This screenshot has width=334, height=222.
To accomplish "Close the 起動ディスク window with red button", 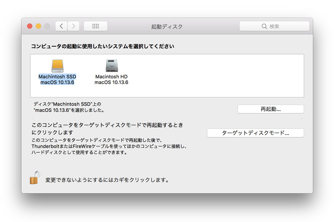I will tap(30, 26).
